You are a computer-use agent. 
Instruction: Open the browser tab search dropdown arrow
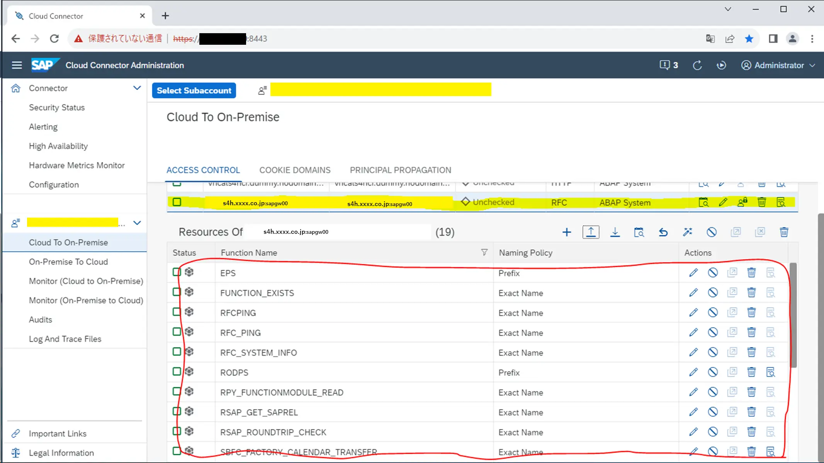point(728,9)
